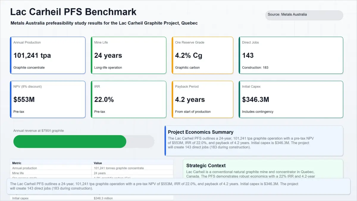This screenshot has width=357, height=201.
Task: Click the "24 years" table cell
Action: point(100,173)
